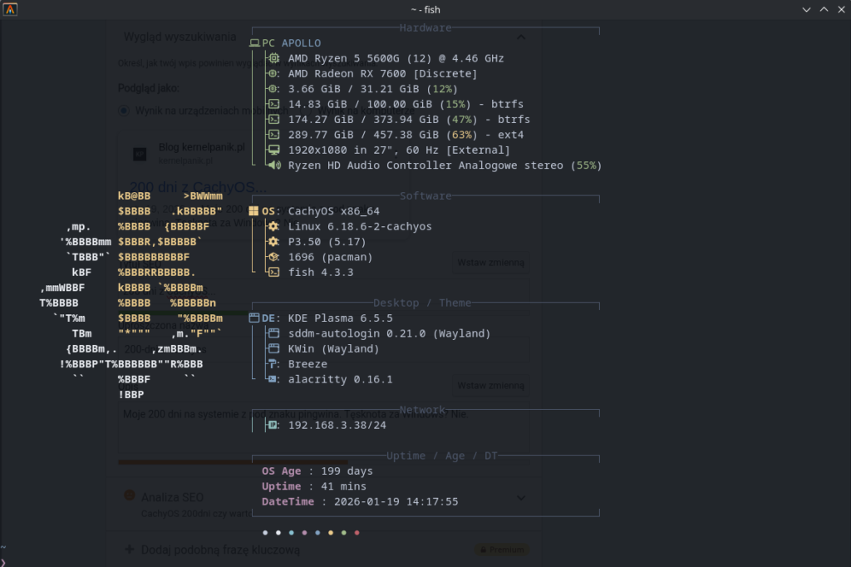The height and width of the screenshot is (567, 851).
Task: Open the 'Blog kernelpanik.pl' preview link
Action: tap(202, 147)
